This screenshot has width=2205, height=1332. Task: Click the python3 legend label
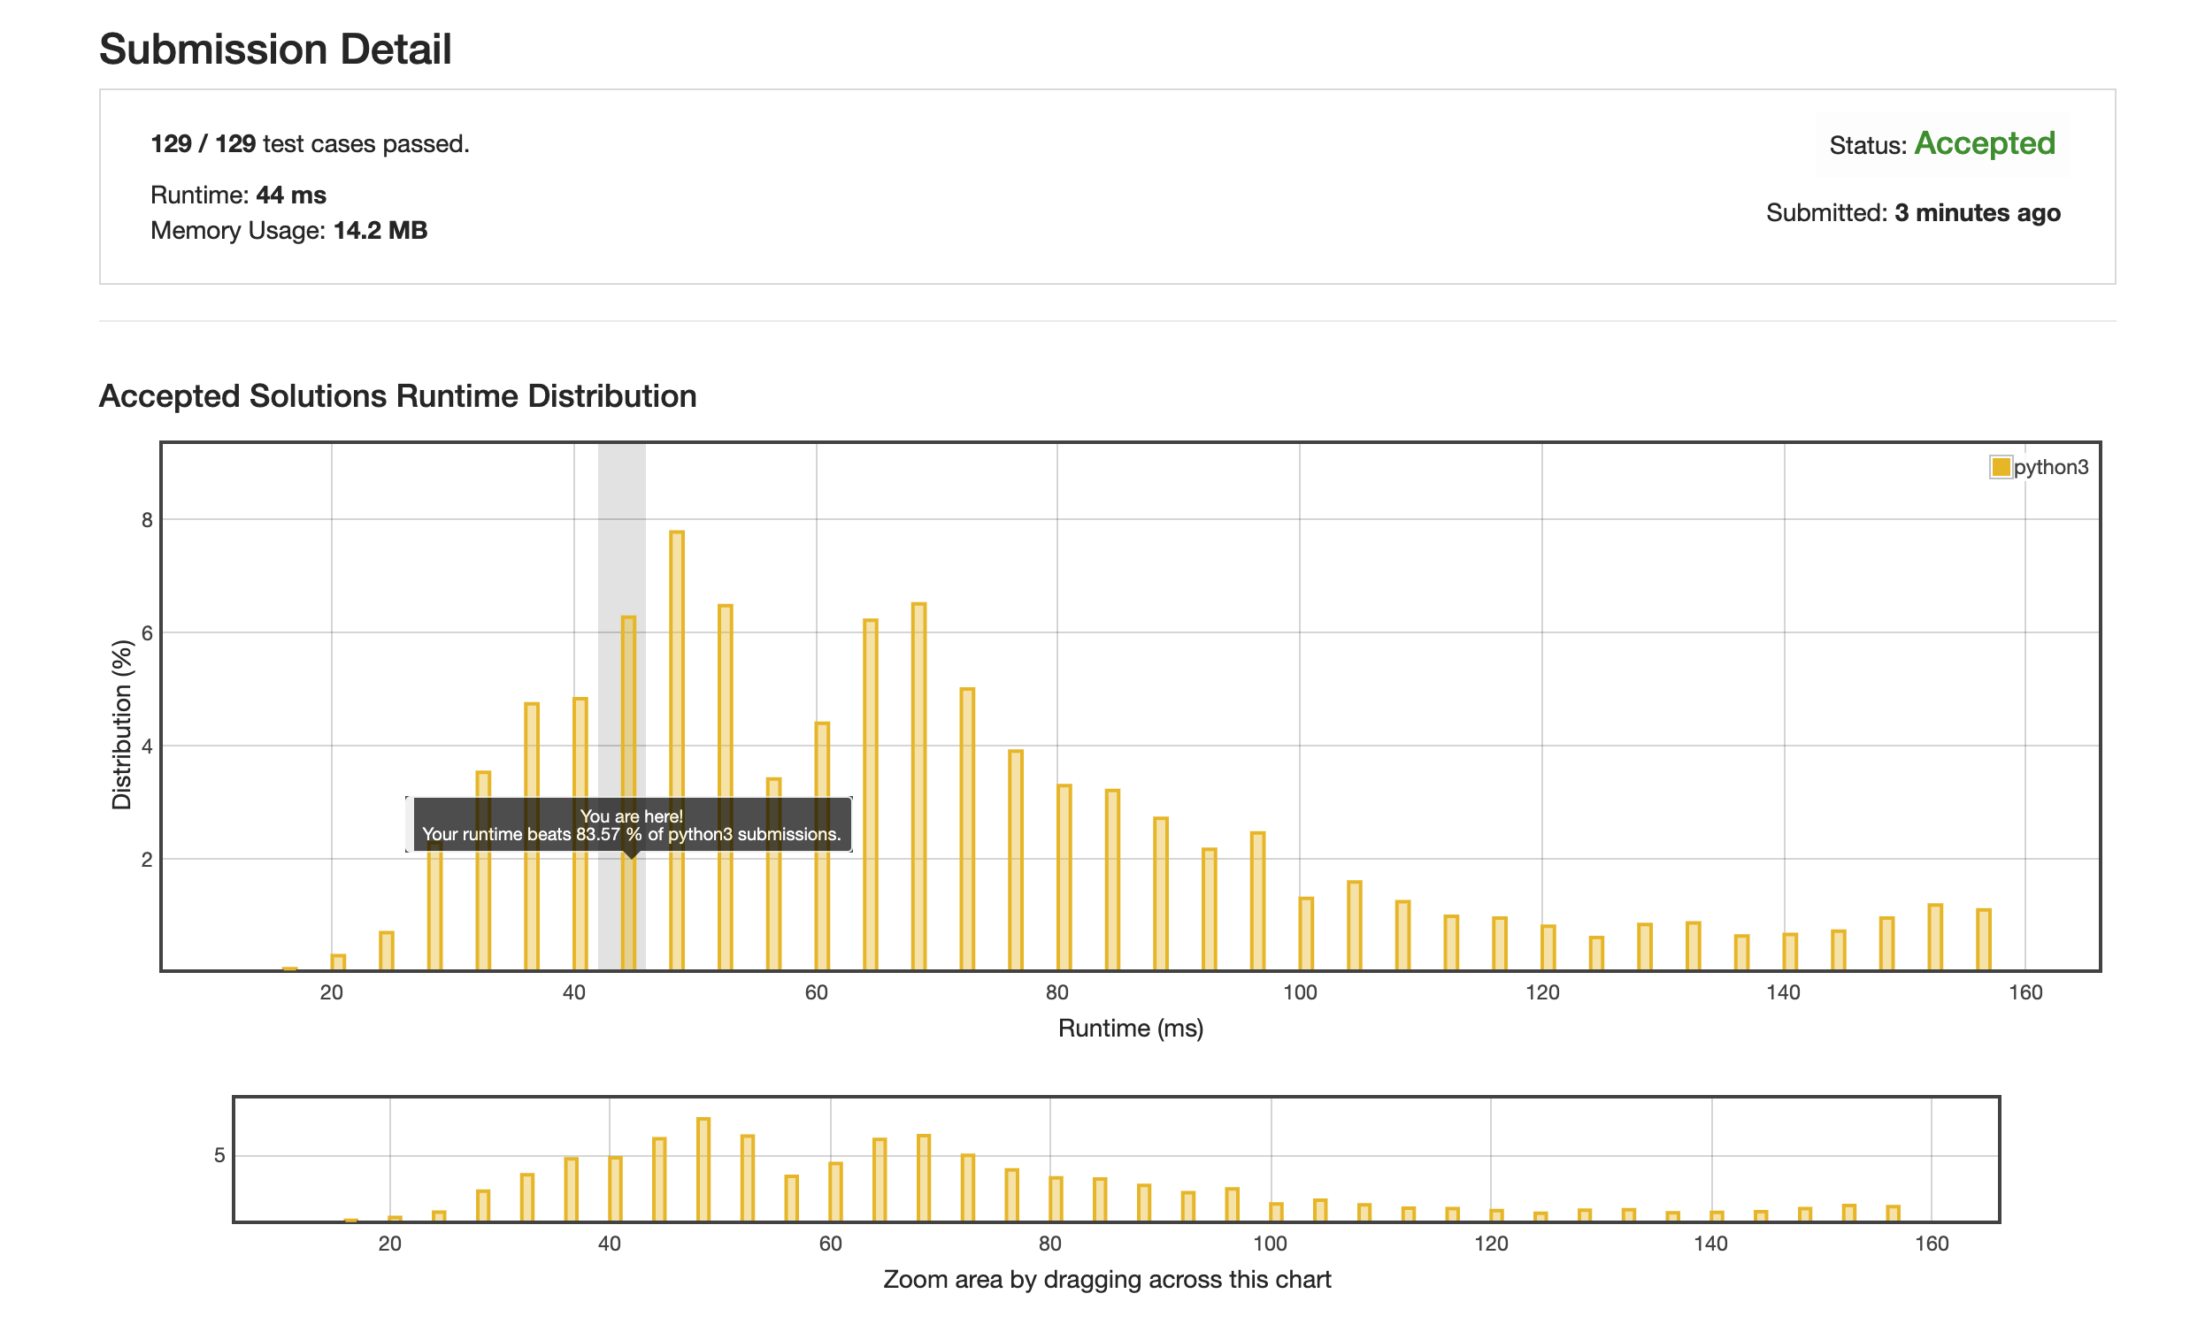click(x=2050, y=467)
